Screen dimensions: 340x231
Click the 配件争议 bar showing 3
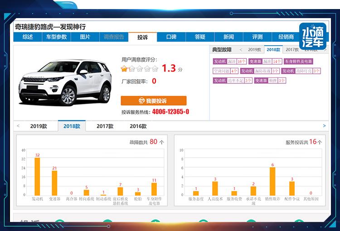coord(292,188)
